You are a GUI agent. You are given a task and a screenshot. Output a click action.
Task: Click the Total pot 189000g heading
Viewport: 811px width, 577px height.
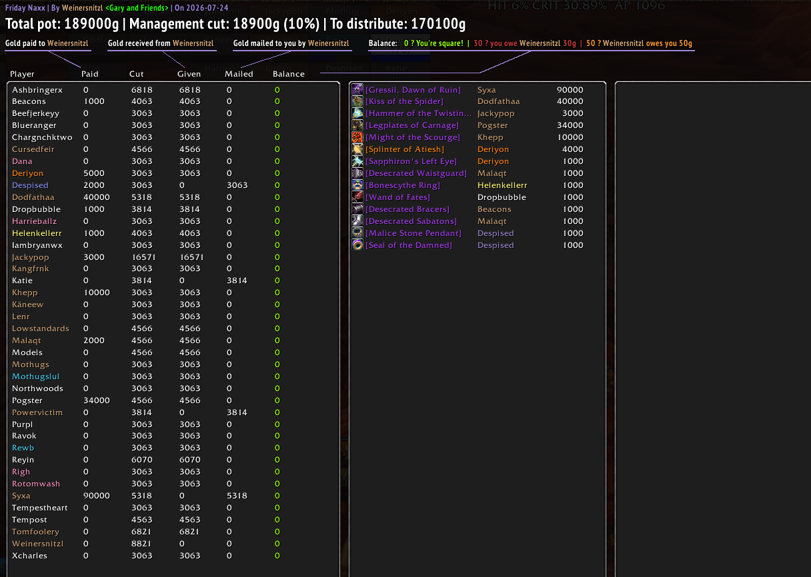[63, 25]
